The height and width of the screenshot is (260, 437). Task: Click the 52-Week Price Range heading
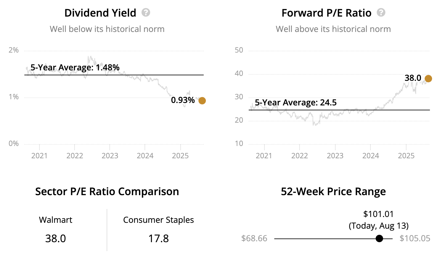[333, 191]
